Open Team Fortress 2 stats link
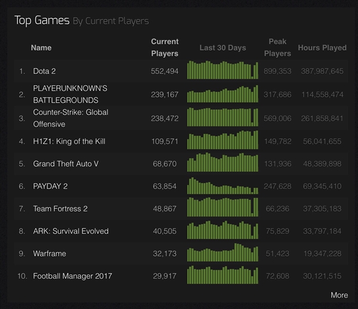The image size is (358, 309). point(60,209)
